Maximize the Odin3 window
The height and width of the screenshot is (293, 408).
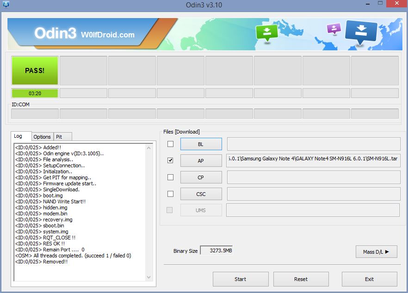tap(380, 3)
